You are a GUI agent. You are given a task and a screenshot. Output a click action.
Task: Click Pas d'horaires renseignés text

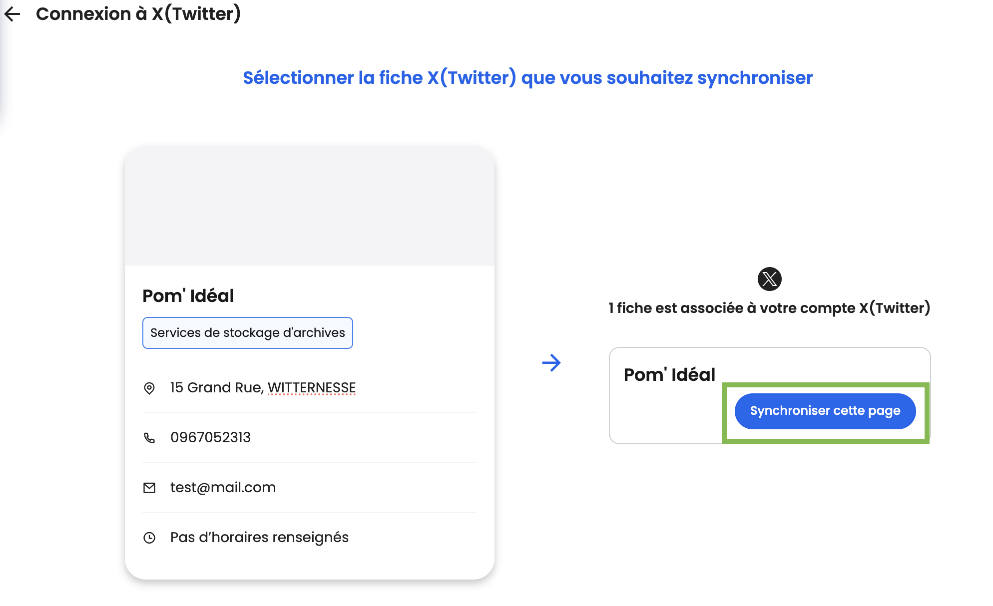[259, 537]
